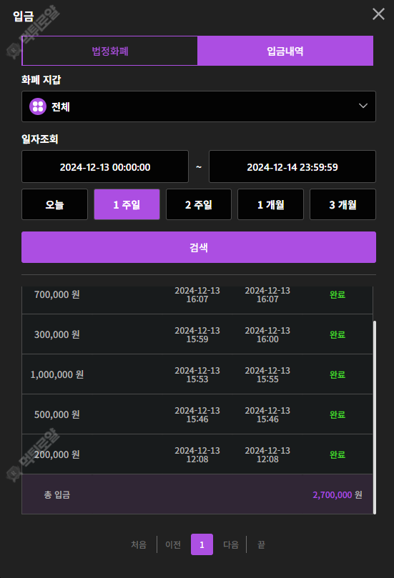
Task: Click the 검색 search button
Action: tap(199, 247)
